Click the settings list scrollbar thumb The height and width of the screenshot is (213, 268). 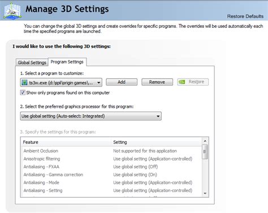pos(205,152)
